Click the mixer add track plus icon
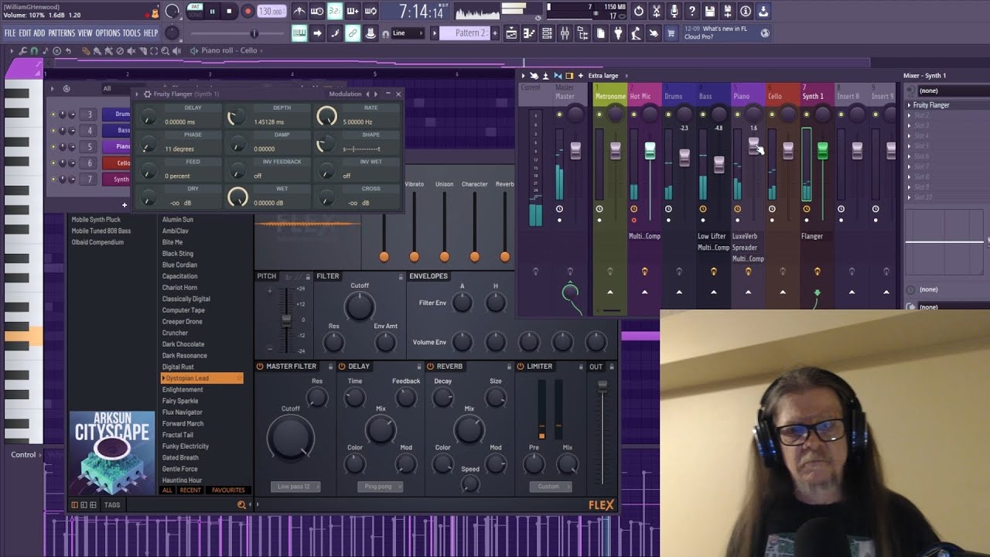This screenshot has width=990, height=557. [580, 76]
